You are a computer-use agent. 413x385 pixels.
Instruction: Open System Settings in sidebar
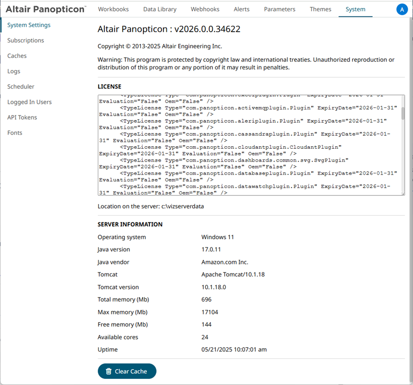tap(29, 25)
